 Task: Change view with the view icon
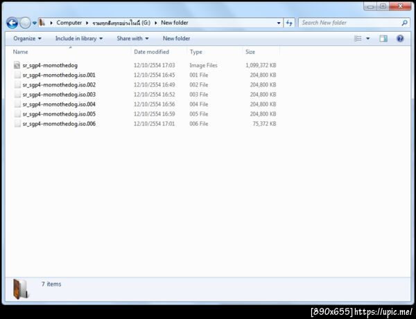point(358,39)
